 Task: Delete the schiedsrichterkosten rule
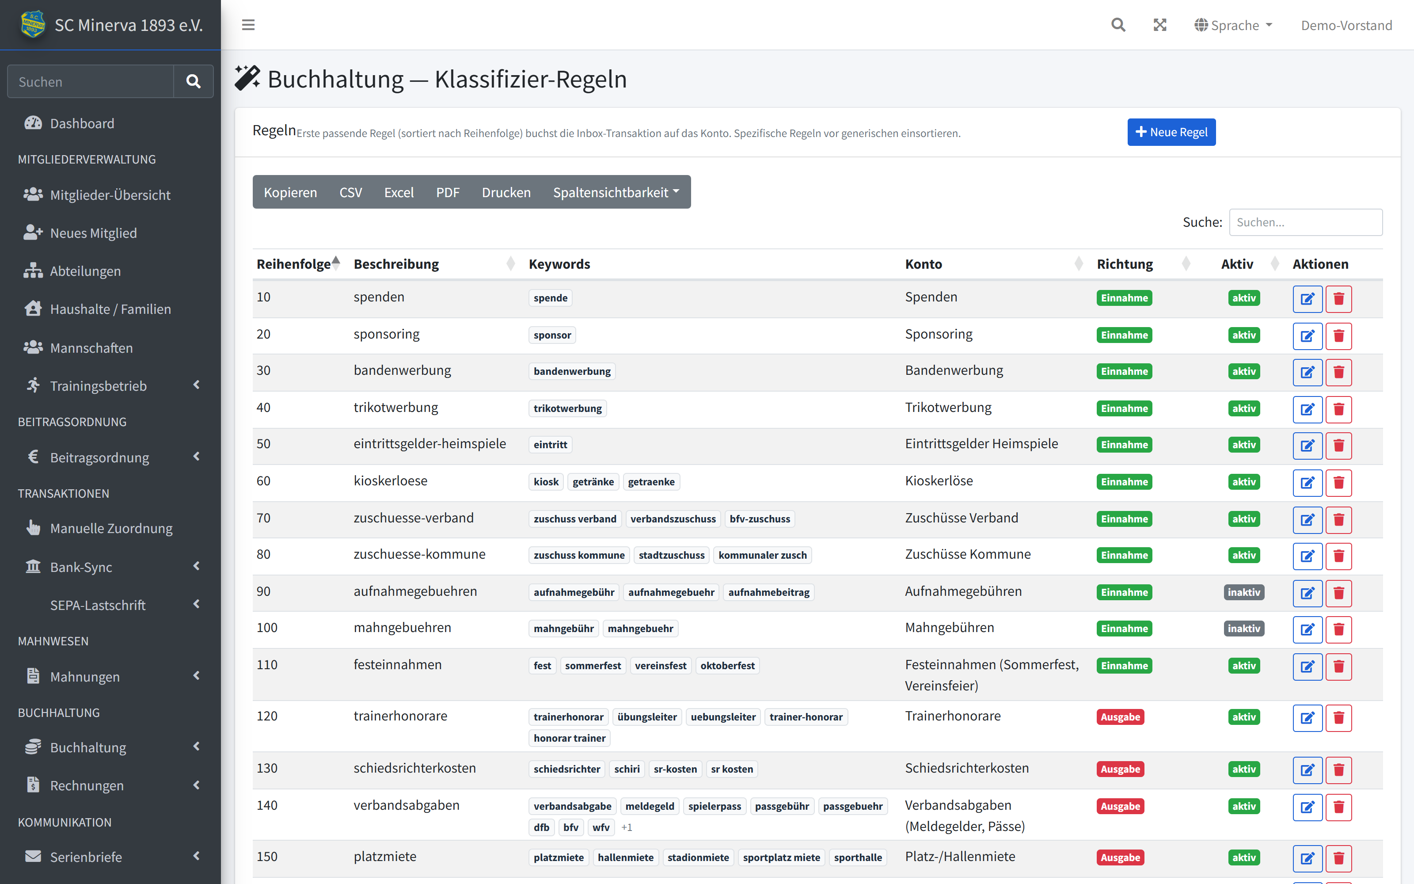tap(1338, 770)
